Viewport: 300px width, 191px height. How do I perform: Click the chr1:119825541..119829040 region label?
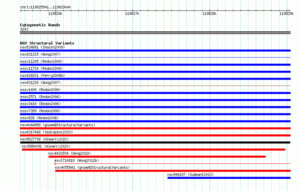click(x=46, y=7)
